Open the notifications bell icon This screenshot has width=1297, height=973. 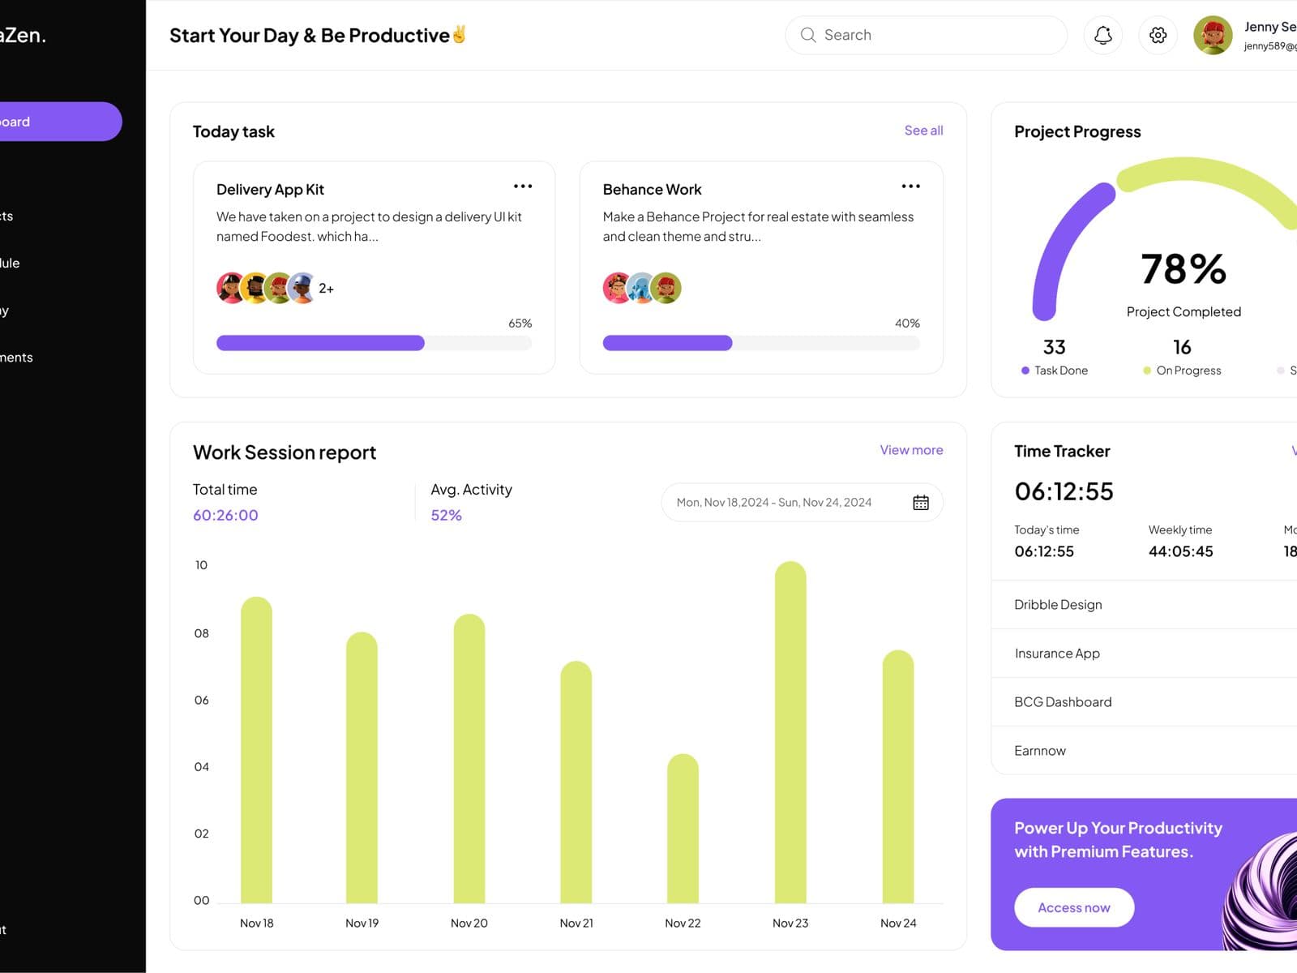coord(1102,35)
